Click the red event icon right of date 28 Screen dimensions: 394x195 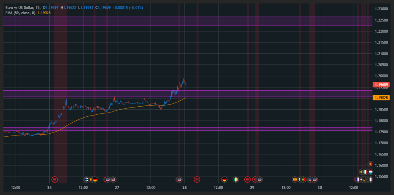tap(197, 179)
